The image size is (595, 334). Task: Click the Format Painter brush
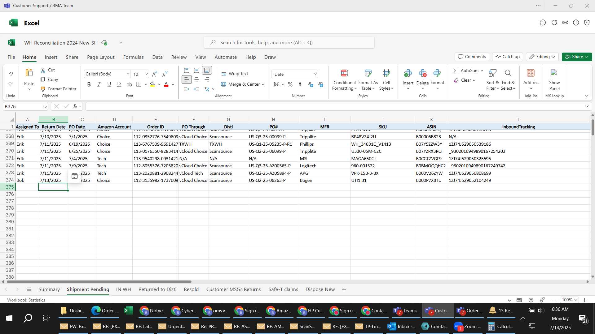[43, 89]
